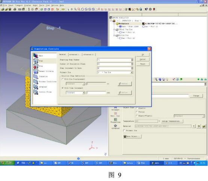The width and height of the screenshot is (208, 181).
Task: Open the Material dropdown arrow in object panel
Action: point(194,126)
